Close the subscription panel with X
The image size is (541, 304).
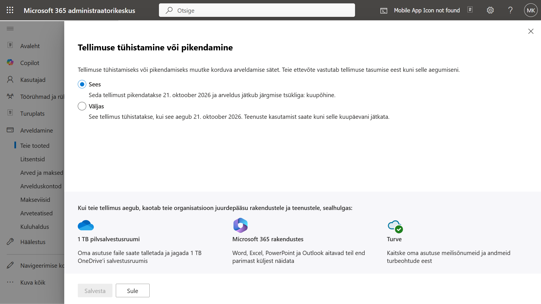(531, 31)
